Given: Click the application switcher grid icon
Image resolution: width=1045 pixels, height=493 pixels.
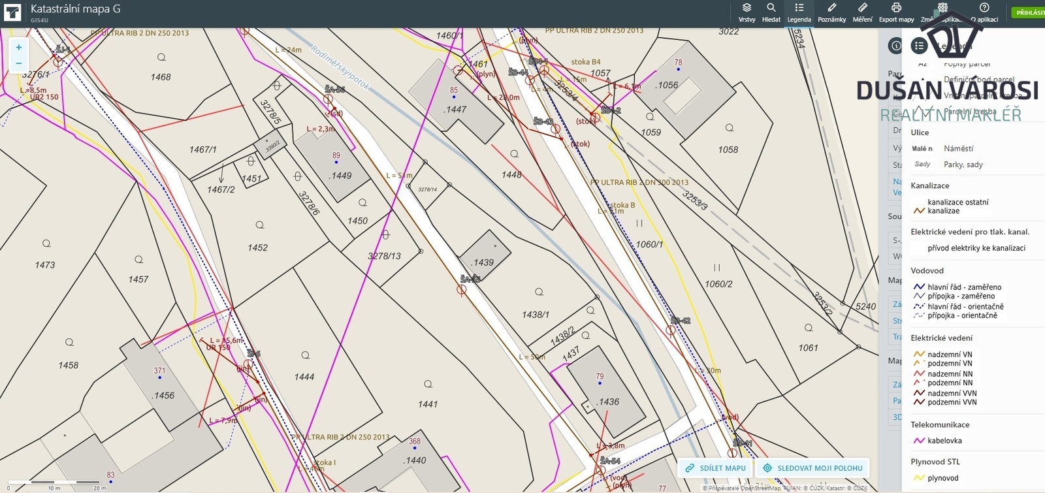Looking at the screenshot, I should (x=942, y=8).
